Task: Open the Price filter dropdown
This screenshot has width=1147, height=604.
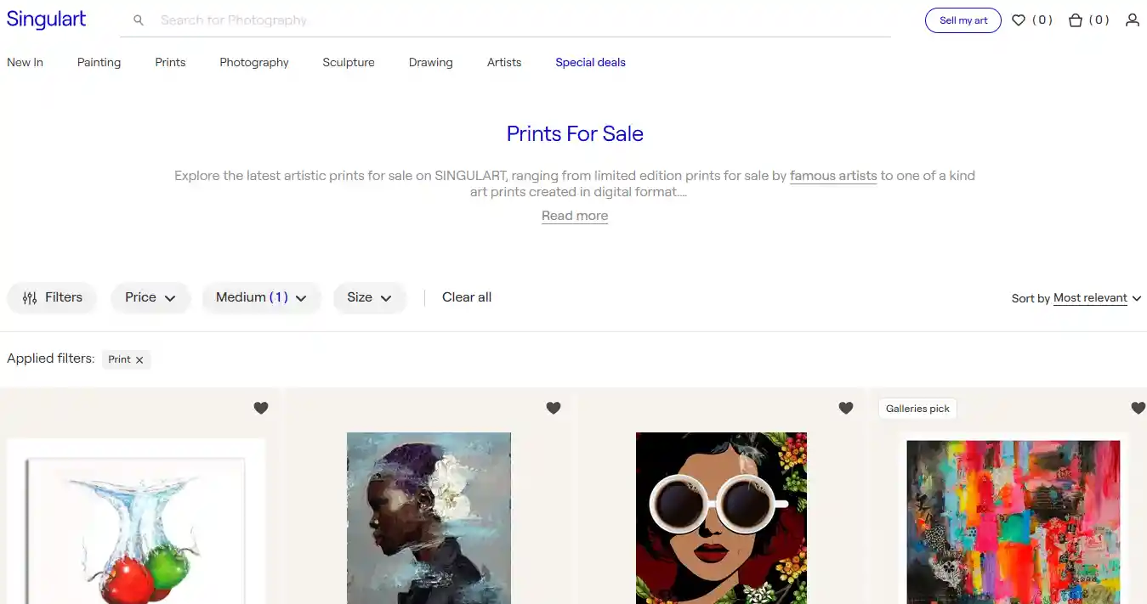Action: (150, 297)
